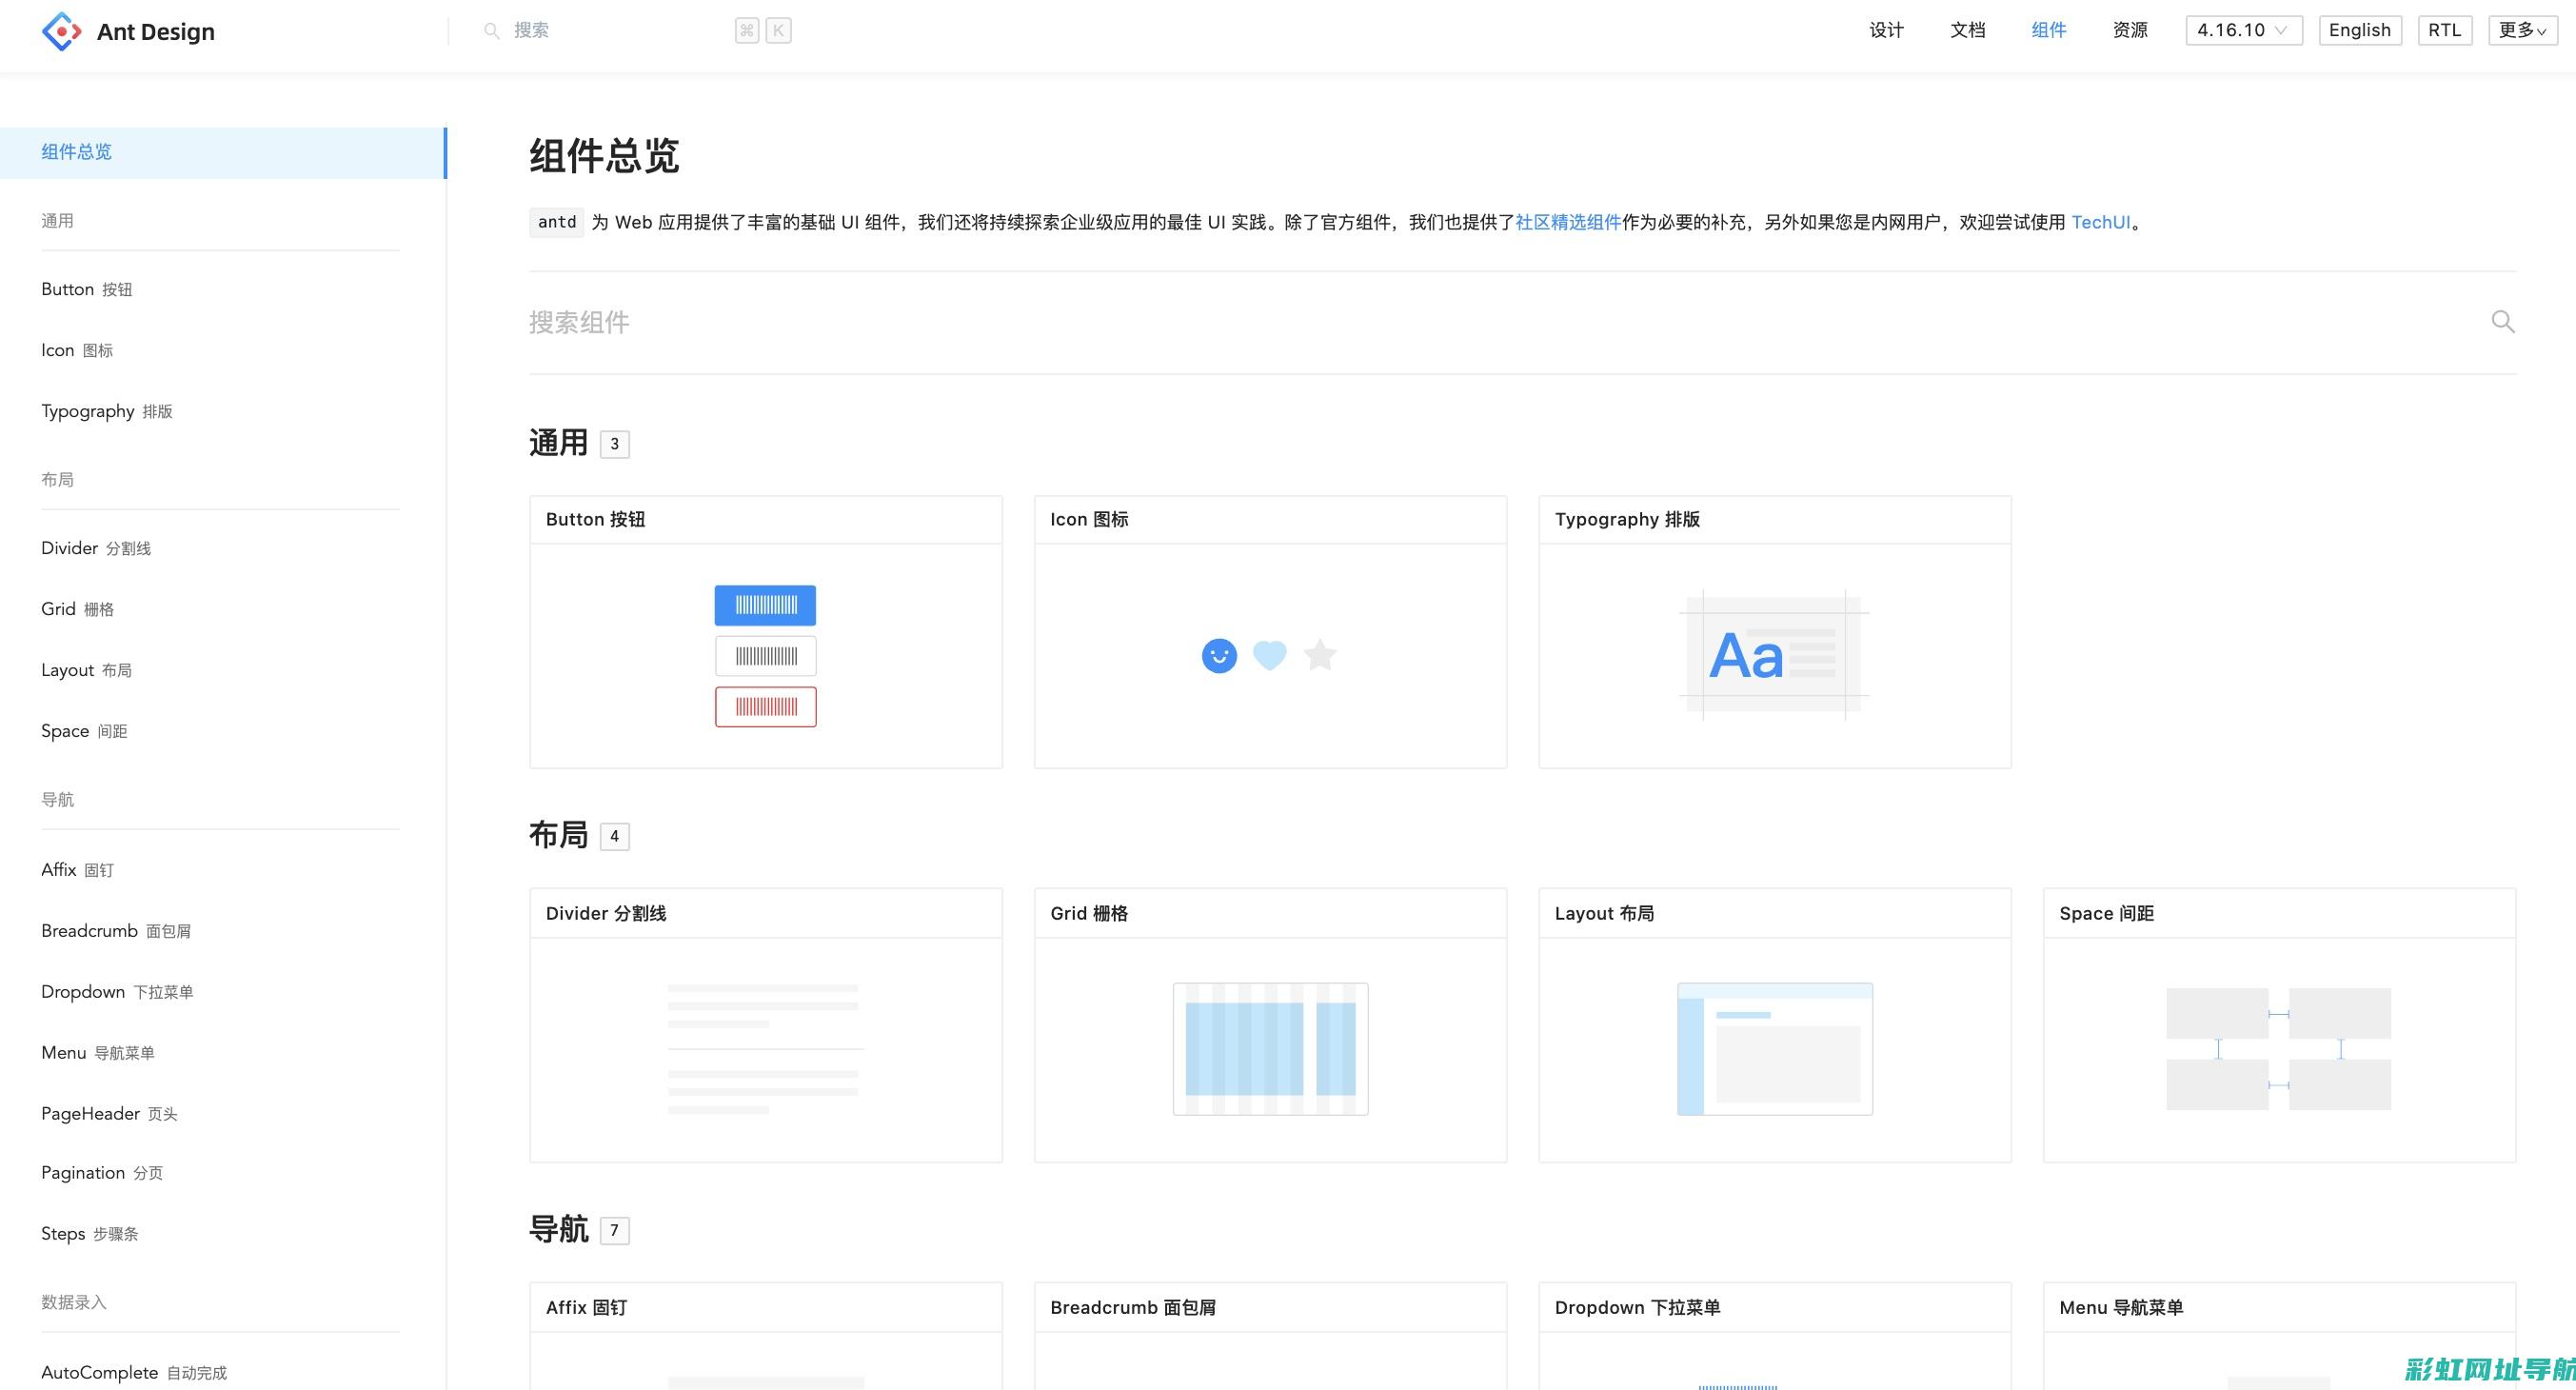The width and height of the screenshot is (2576, 1390).
Task: Toggle RTL layout mode
Action: pyautogui.click(x=2443, y=30)
